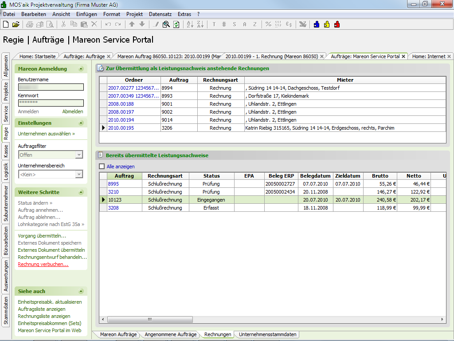Click the copy toolbar icon
Screen dimensions: 454x341
tap(74, 24)
